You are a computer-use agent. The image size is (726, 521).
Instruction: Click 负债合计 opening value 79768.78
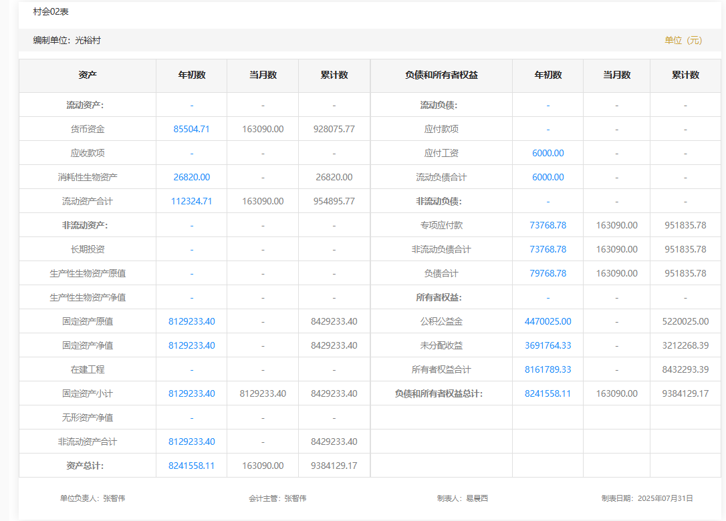coord(548,273)
